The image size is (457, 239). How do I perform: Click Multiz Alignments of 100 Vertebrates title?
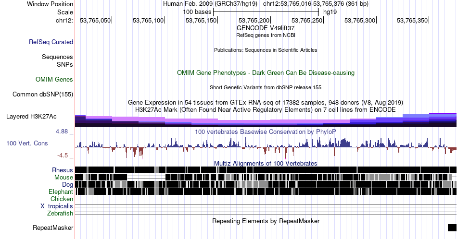(x=266, y=163)
